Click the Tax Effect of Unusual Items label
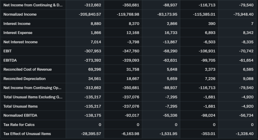The width and height of the screenshot is (258, 140). tap(27, 134)
